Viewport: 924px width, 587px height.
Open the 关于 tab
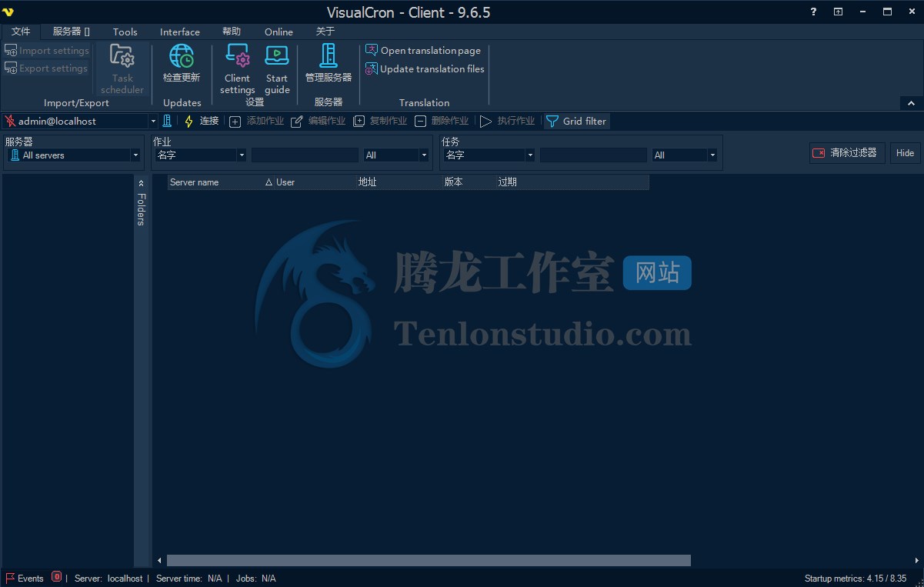pos(325,32)
